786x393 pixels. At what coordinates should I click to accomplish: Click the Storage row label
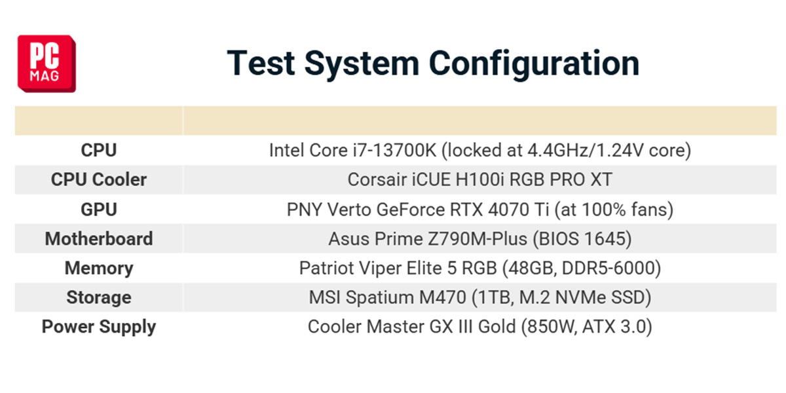point(99,297)
